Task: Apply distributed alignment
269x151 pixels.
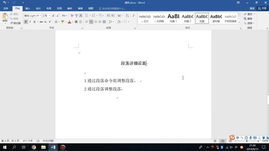Action: [x=104, y=22]
